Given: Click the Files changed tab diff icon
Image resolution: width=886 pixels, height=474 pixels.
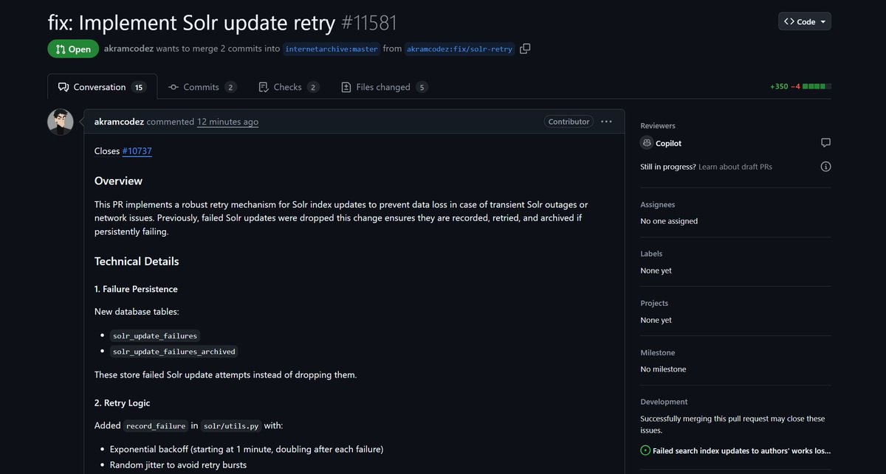Looking at the screenshot, I should point(346,87).
